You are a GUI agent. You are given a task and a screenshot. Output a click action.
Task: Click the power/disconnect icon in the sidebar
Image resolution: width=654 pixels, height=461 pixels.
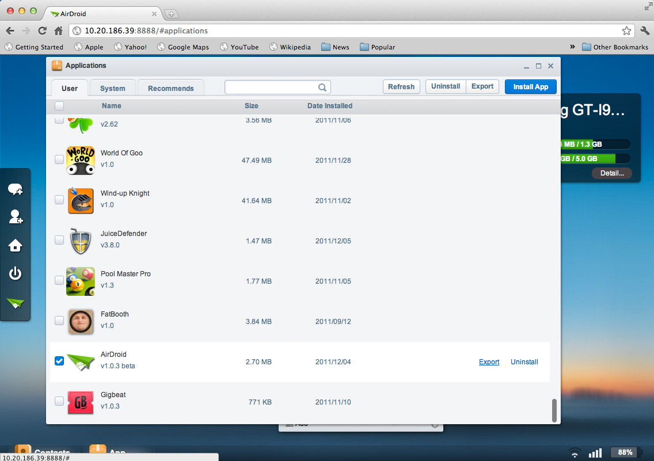[16, 273]
